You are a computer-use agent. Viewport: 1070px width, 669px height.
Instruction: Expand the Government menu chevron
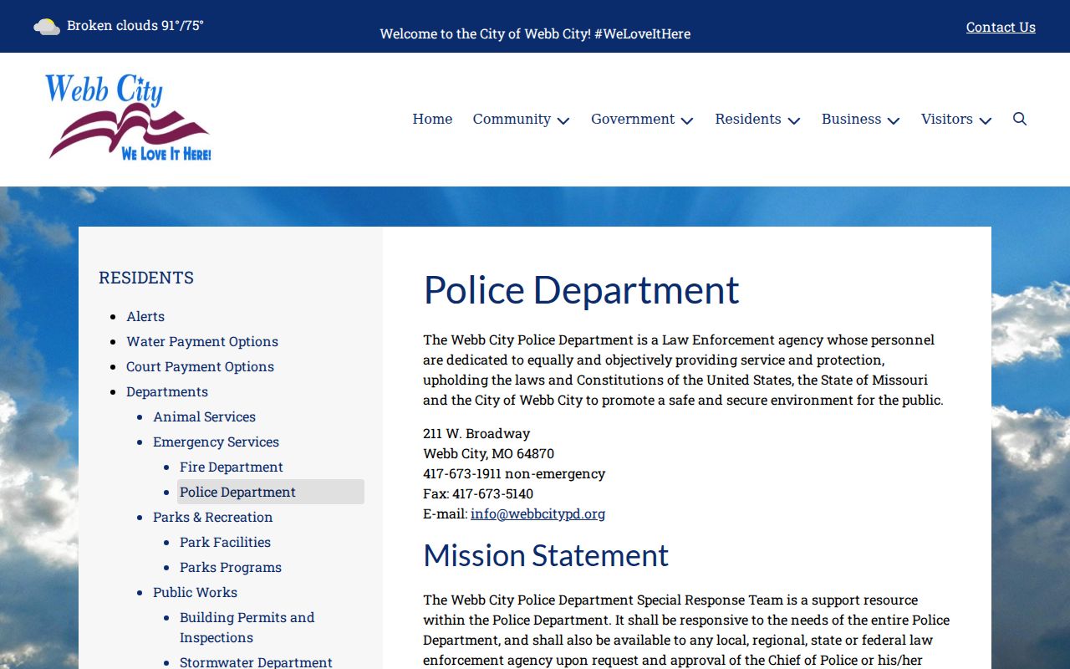click(x=687, y=120)
